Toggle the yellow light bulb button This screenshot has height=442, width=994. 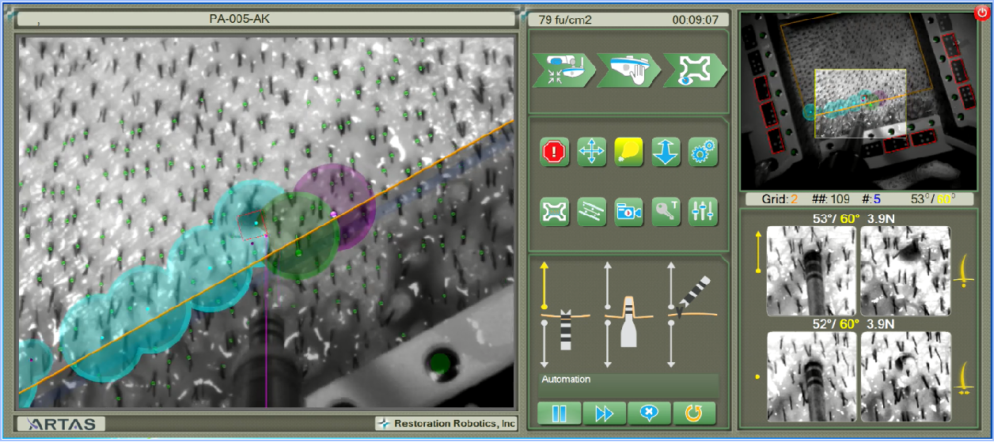coord(629,152)
